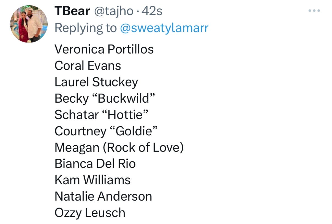Click the Coral Evans line

88,66
